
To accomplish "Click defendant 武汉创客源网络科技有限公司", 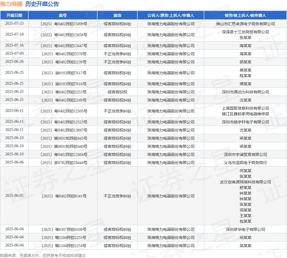I will pos(246,182).
